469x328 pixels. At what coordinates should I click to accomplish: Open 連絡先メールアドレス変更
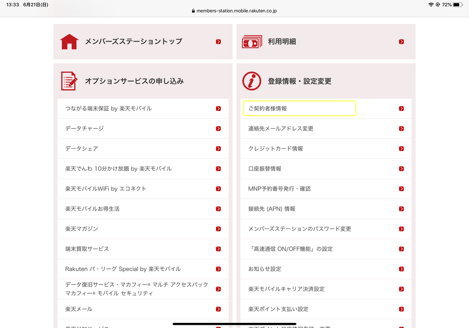326,128
